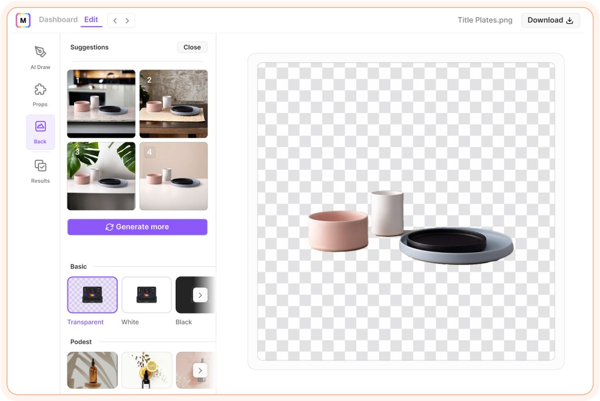Close the Suggestions panel
The width and height of the screenshot is (600, 401).
(x=192, y=47)
